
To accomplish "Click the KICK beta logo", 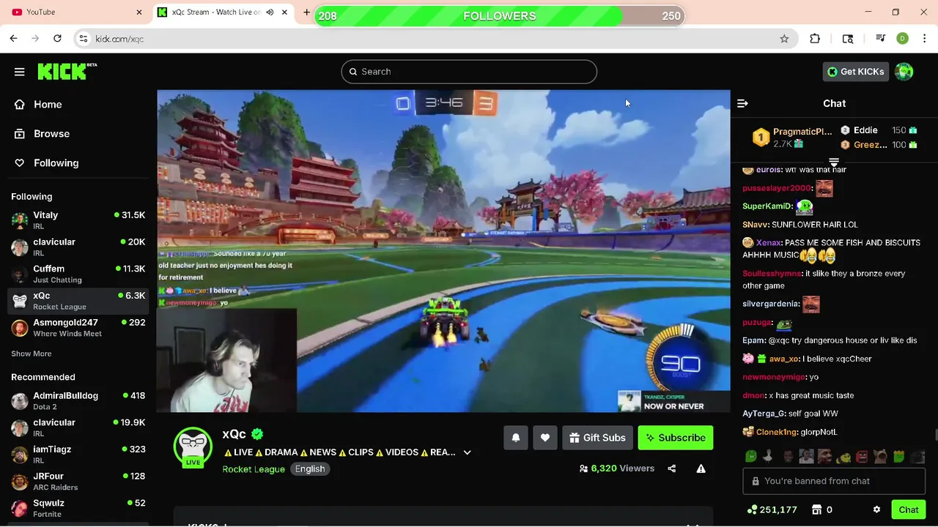I will tap(67, 71).
